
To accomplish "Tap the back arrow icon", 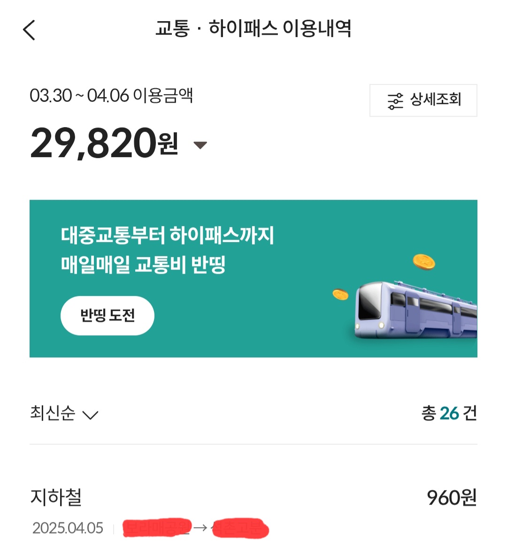I will (x=29, y=30).
